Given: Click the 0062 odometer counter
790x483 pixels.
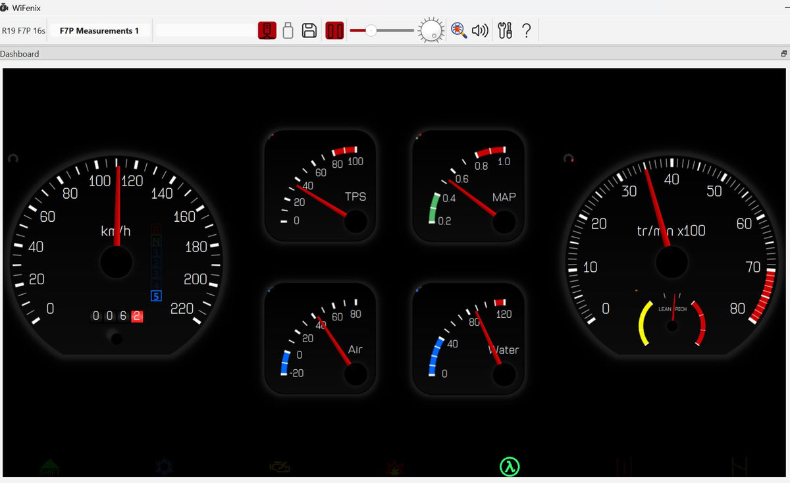Looking at the screenshot, I should pyautogui.click(x=117, y=316).
